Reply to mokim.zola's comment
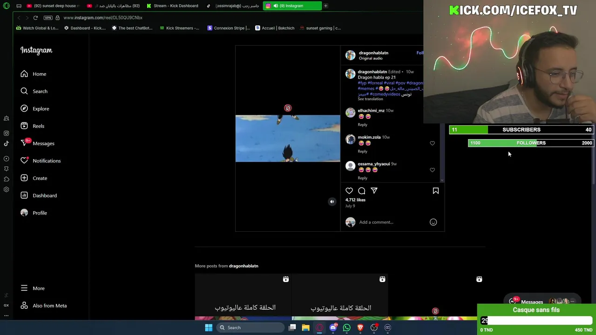Screen dimensions: 596x335 pyautogui.click(x=362, y=151)
